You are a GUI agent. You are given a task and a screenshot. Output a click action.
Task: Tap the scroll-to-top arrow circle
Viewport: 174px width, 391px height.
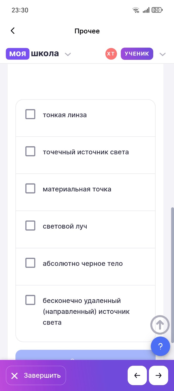[160, 325]
